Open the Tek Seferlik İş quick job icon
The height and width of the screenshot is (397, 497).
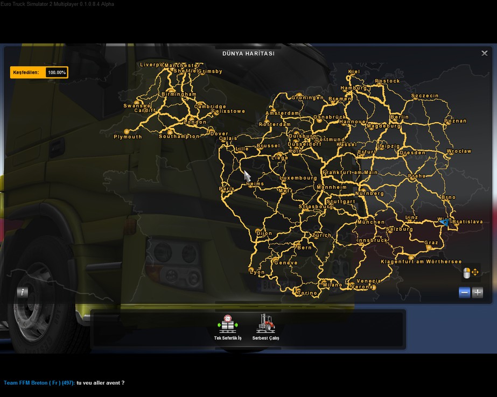(227, 324)
